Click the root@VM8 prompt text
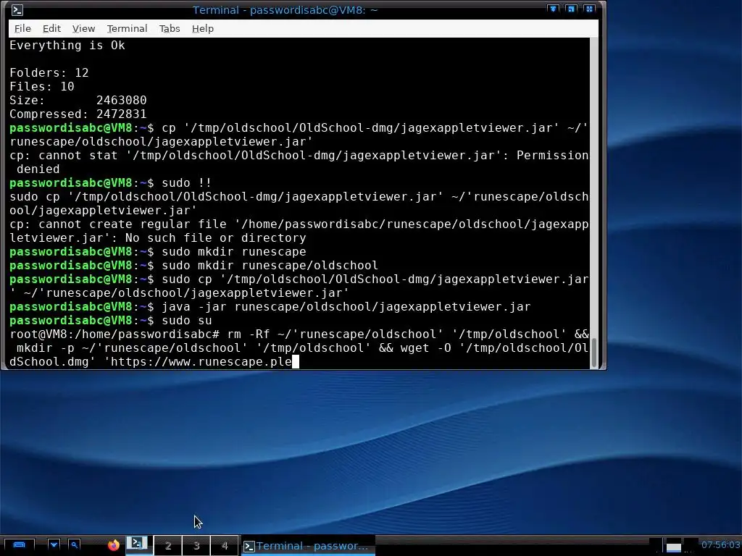 click(114, 334)
